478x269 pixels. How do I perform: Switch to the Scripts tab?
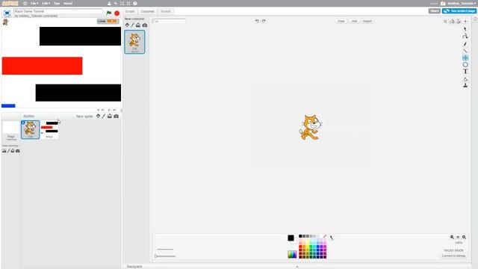130,11
